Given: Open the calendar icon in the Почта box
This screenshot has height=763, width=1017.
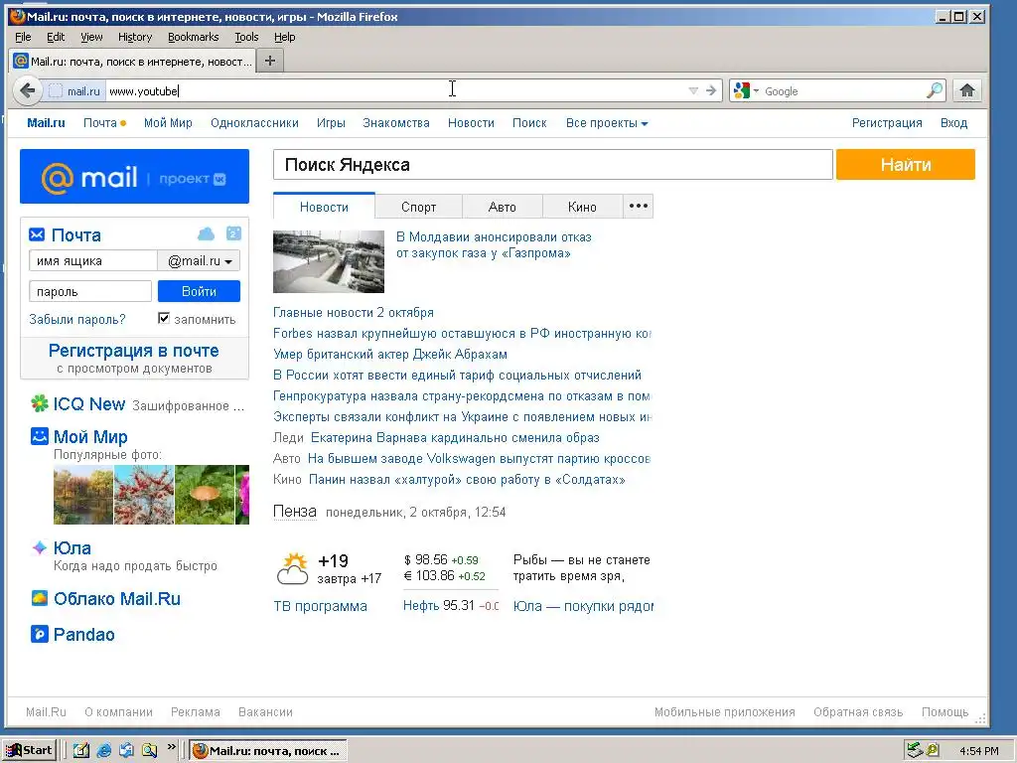Looking at the screenshot, I should tap(233, 233).
